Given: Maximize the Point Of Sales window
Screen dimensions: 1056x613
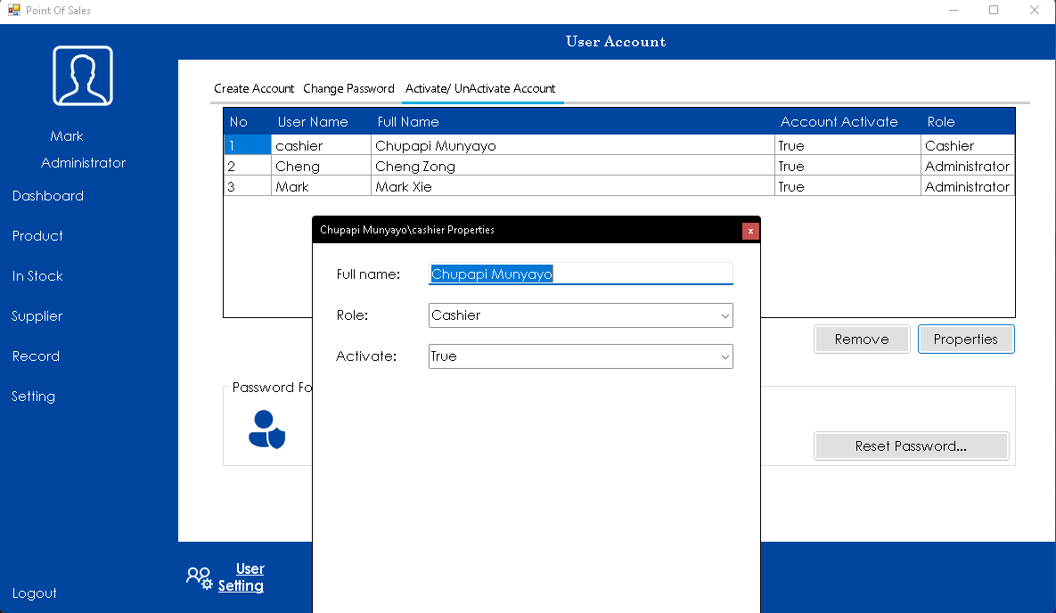Looking at the screenshot, I should pos(994,10).
